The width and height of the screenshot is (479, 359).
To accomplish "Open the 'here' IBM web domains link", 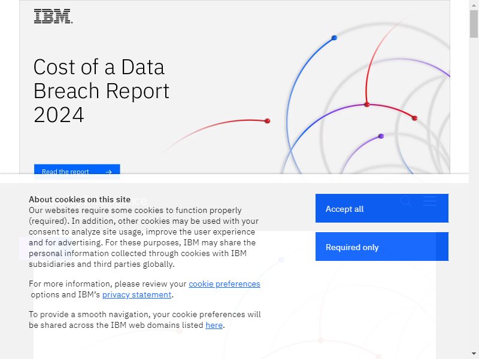I will pyautogui.click(x=214, y=325).
